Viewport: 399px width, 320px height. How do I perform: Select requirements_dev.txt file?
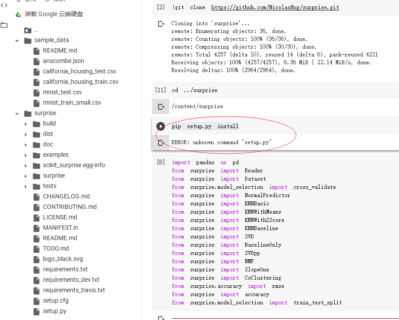(x=71, y=280)
